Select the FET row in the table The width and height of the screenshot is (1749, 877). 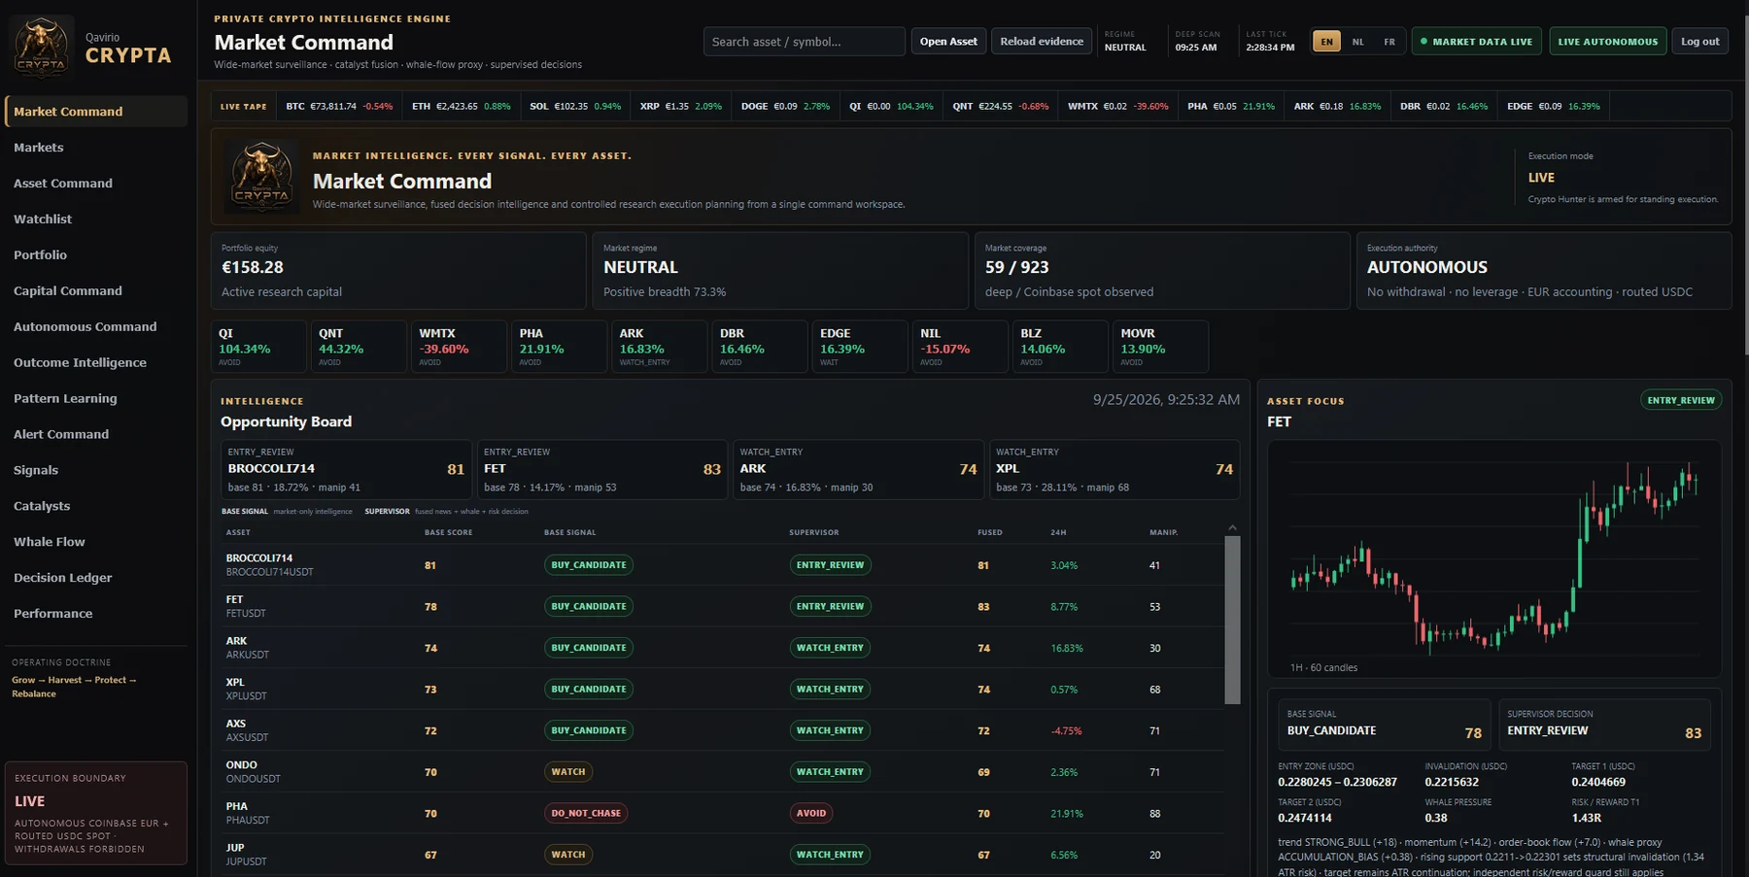point(721,606)
